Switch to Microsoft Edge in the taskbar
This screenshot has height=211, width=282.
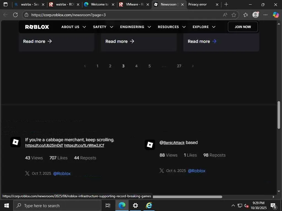tap(122, 206)
